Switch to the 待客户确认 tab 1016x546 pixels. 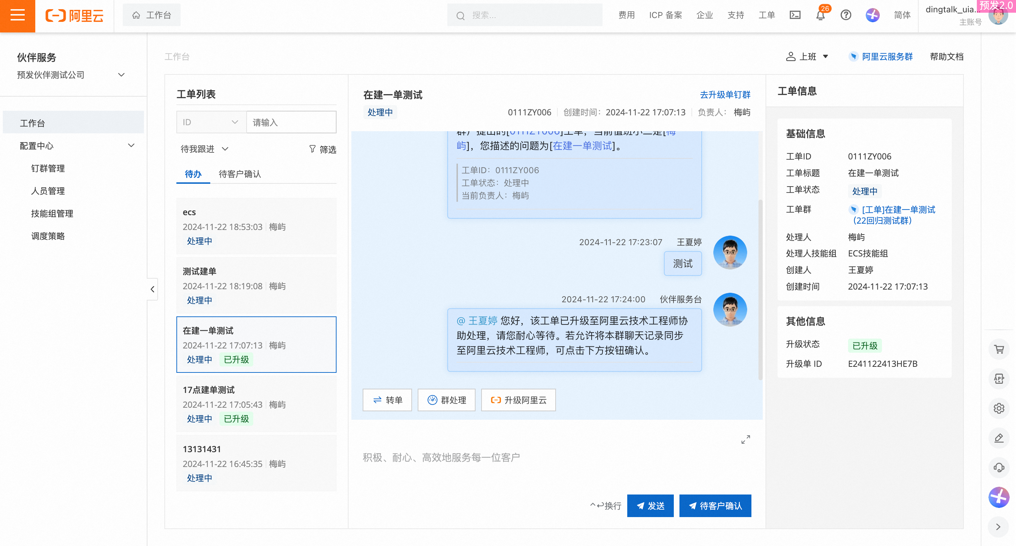240,174
